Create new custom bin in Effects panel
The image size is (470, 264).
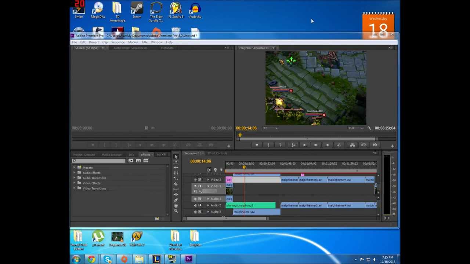pos(157,219)
